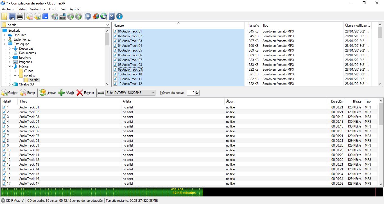Screen dimensions: 384x204
Task: Click the green disc capacity bar
Action: pos(101,192)
